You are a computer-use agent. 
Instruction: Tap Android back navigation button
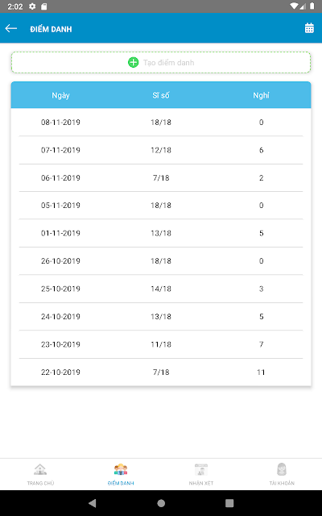pyautogui.click(x=93, y=503)
